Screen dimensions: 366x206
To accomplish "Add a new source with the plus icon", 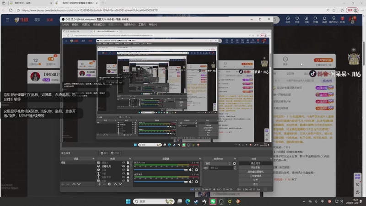I will tap(99, 184).
